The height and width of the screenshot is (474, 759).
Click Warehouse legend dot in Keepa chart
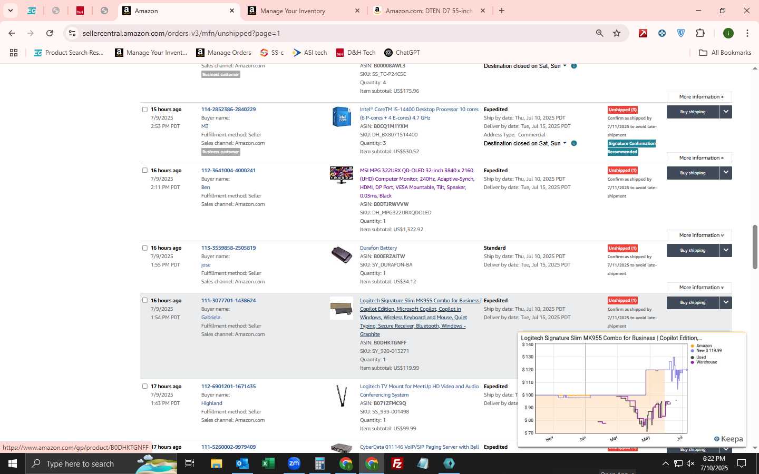coord(693,362)
